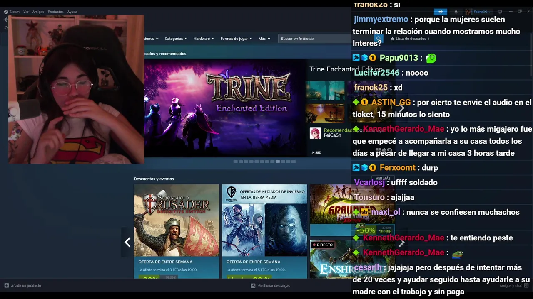Viewport: 533px width, 299px height.
Task: Open Lista de deseados wishlist
Action: [410, 39]
